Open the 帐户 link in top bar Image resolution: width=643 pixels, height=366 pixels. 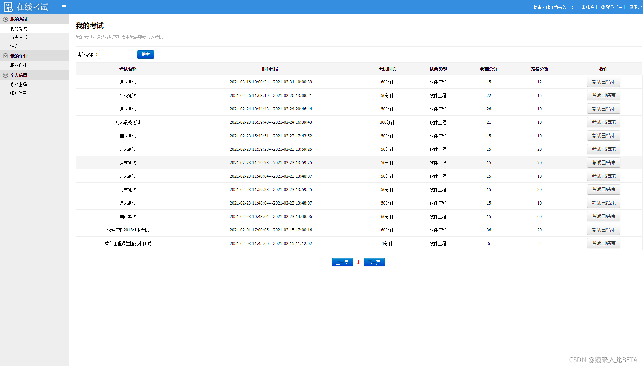click(x=588, y=7)
